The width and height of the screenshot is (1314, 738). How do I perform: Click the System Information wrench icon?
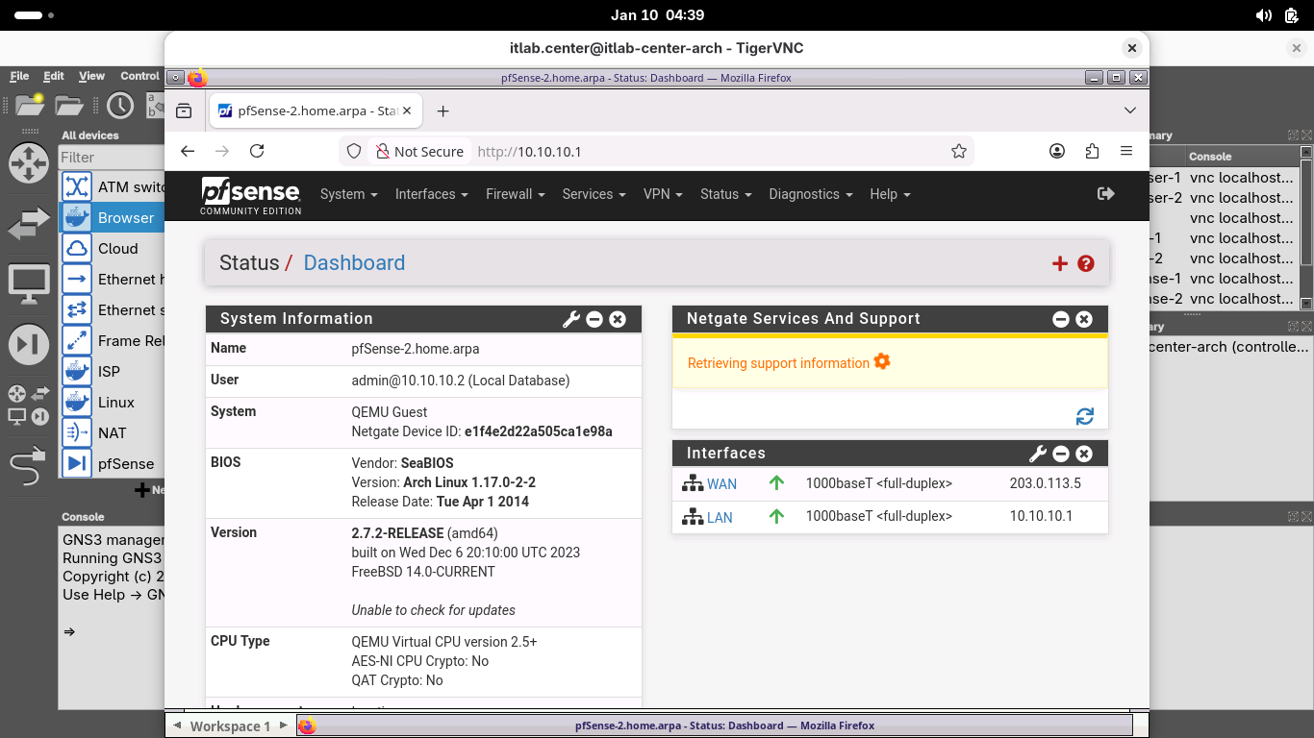tap(571, 319)
